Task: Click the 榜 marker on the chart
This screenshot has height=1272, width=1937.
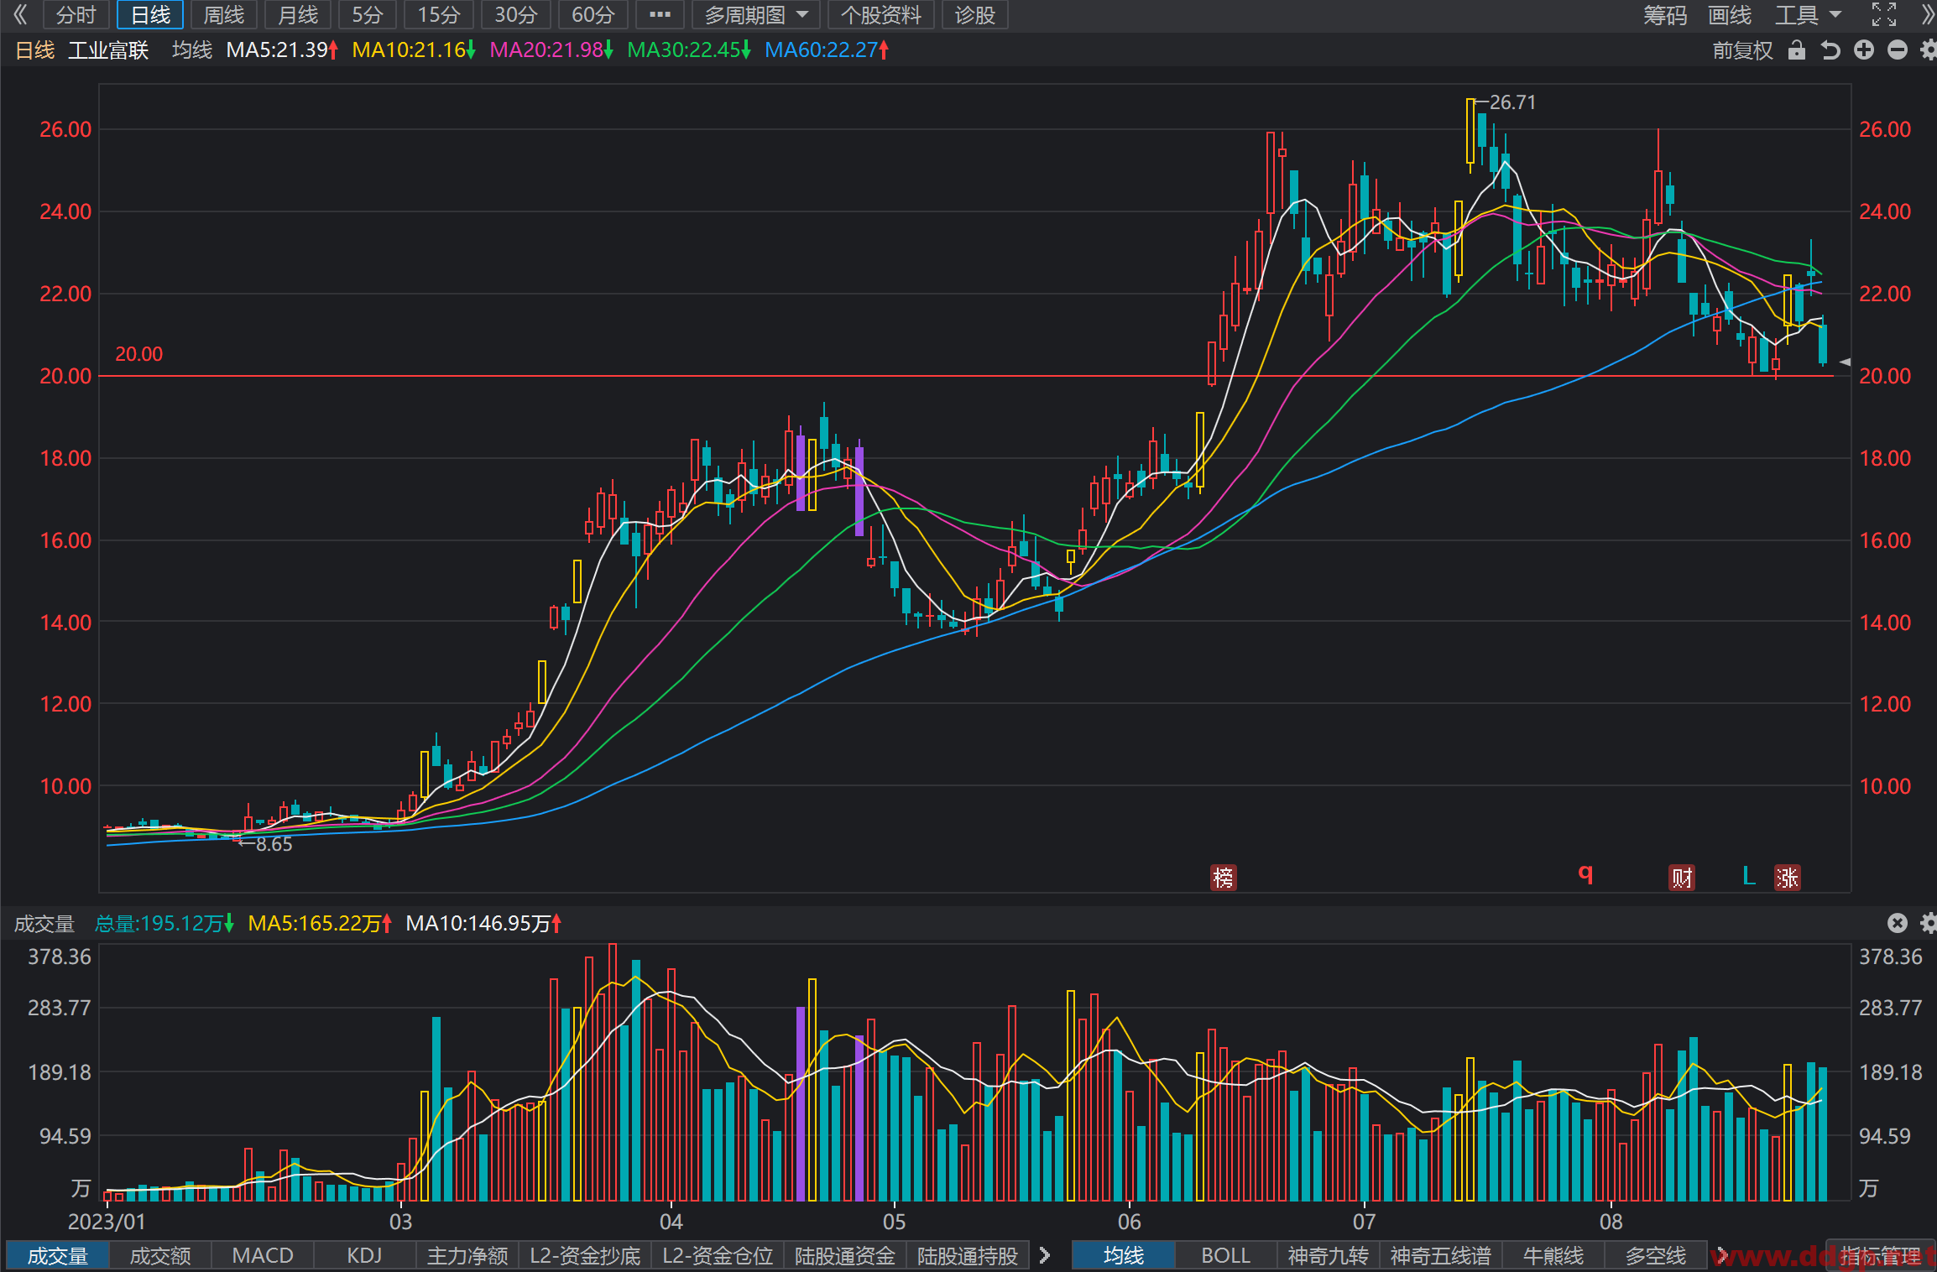Action: (1224, 878)
